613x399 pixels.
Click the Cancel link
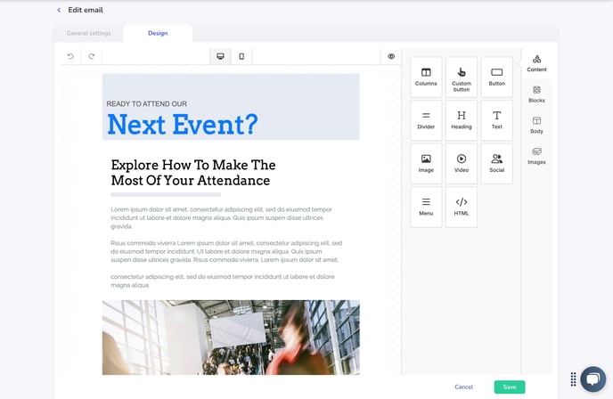[463, 387]
